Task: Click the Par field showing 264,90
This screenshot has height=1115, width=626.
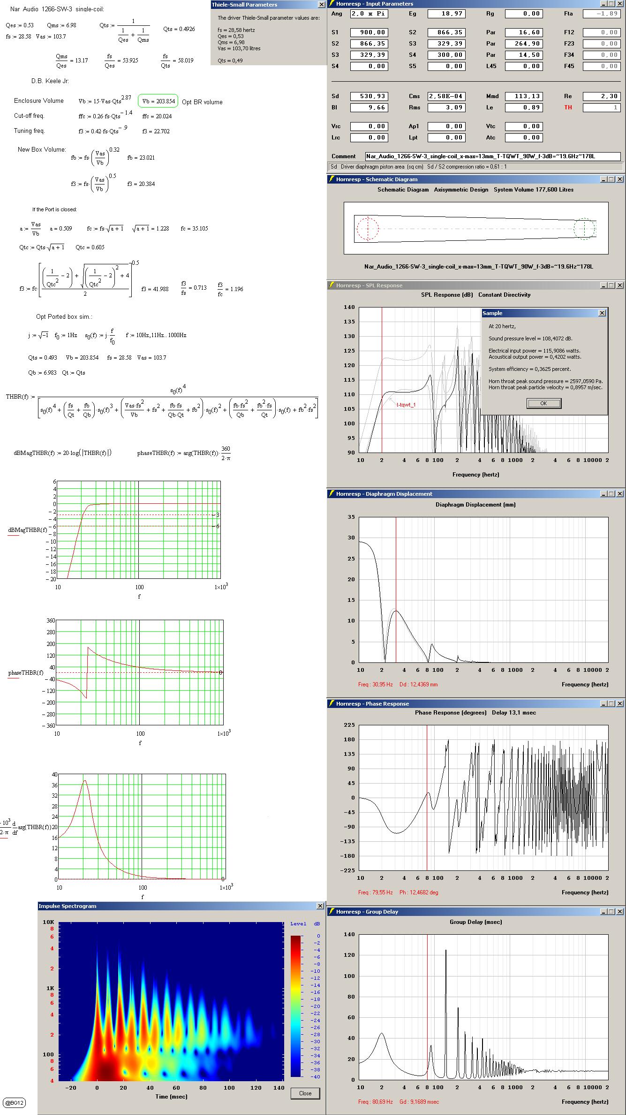Action: coord(524,44)
